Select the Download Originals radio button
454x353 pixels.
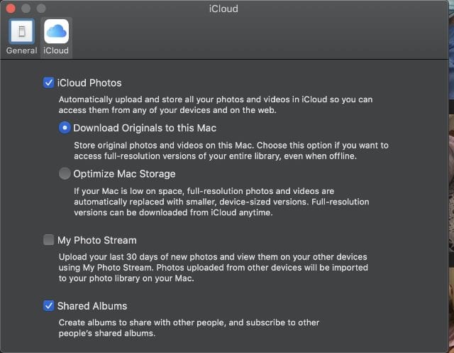[x=65, y=129]
